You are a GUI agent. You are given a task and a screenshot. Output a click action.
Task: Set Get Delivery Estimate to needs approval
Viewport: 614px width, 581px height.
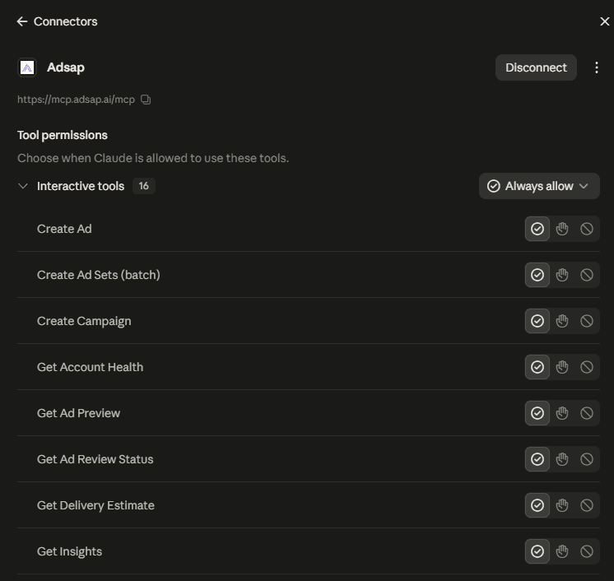tap(562, 505)
